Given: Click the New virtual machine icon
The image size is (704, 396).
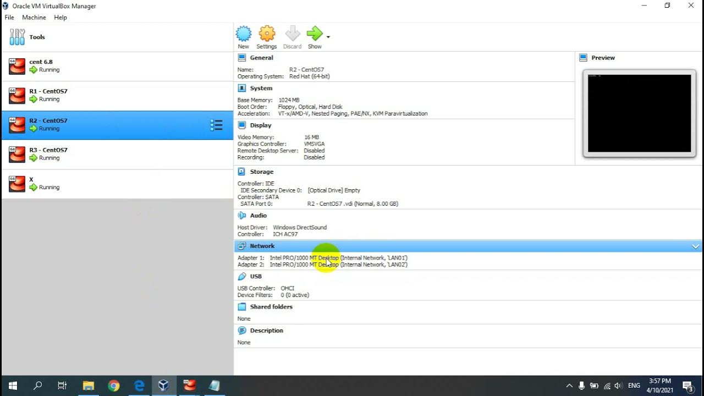Looking at the screenshot, I should (244, 34).
